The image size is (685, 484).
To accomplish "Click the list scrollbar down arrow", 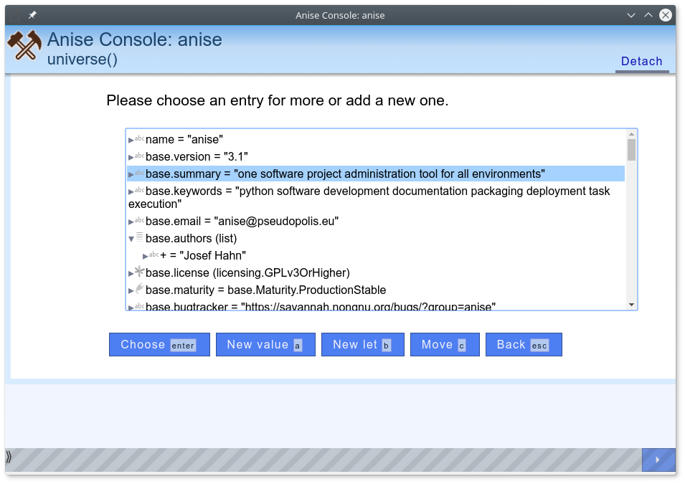I will click(x=631, y=305).
